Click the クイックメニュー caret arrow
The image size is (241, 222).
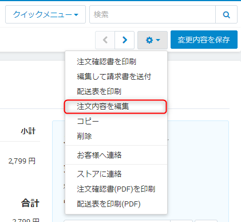point(76,15)
